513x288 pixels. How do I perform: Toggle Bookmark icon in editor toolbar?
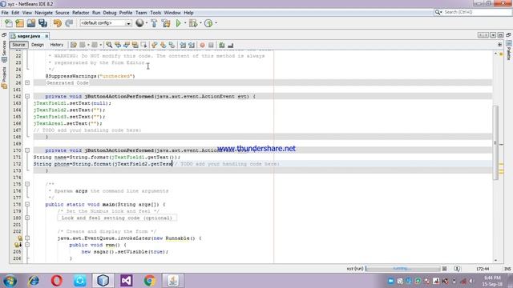click(x=172, y=45)
